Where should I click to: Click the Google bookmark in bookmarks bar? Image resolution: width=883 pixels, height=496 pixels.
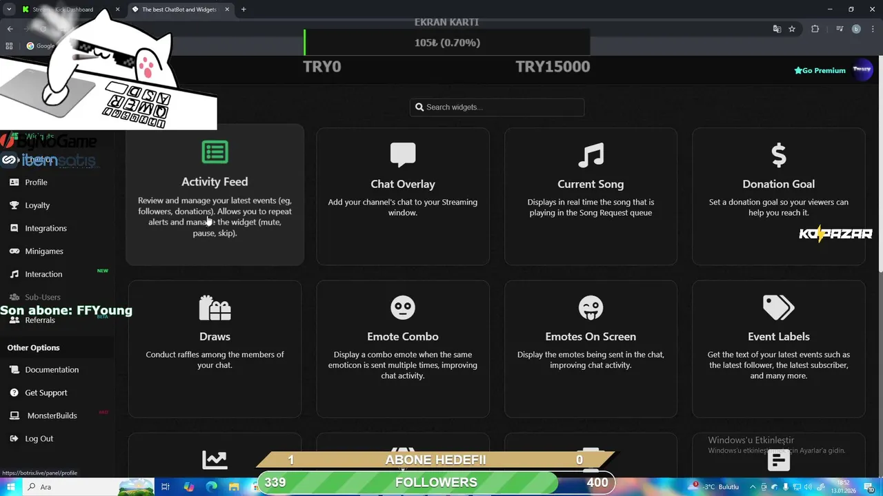click(40, 46)
